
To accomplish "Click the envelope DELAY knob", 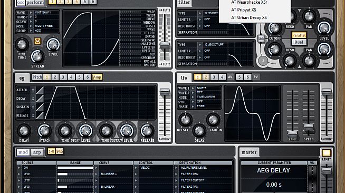I will coord(24,131).
